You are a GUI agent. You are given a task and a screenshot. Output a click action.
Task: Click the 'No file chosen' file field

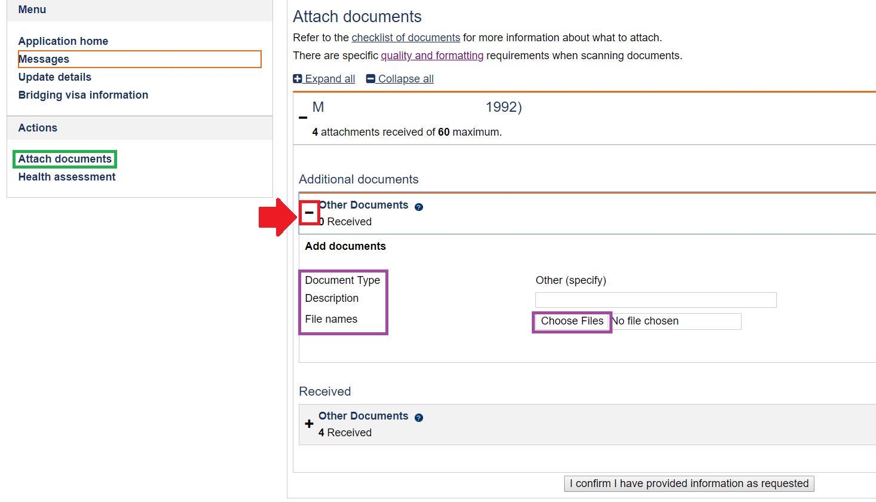(x=675, y=322)
